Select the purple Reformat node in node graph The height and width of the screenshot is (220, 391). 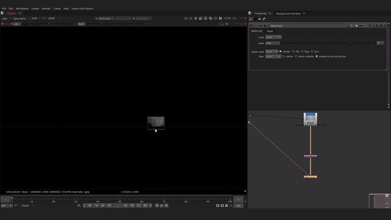pyautogui.click(x=310, y=156)
